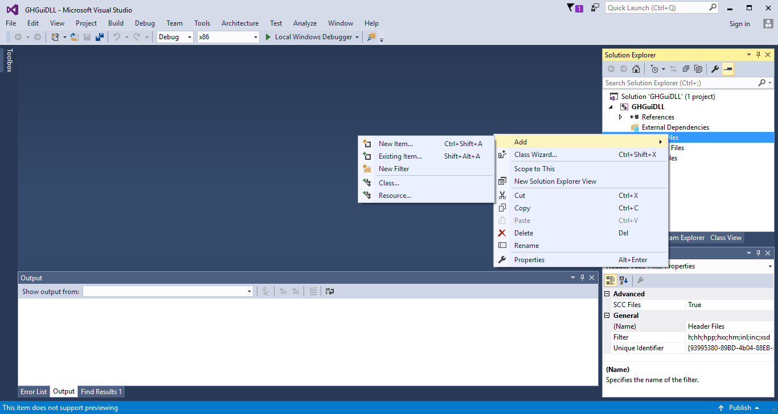Click the SCC Files value True

pos(730,305)
